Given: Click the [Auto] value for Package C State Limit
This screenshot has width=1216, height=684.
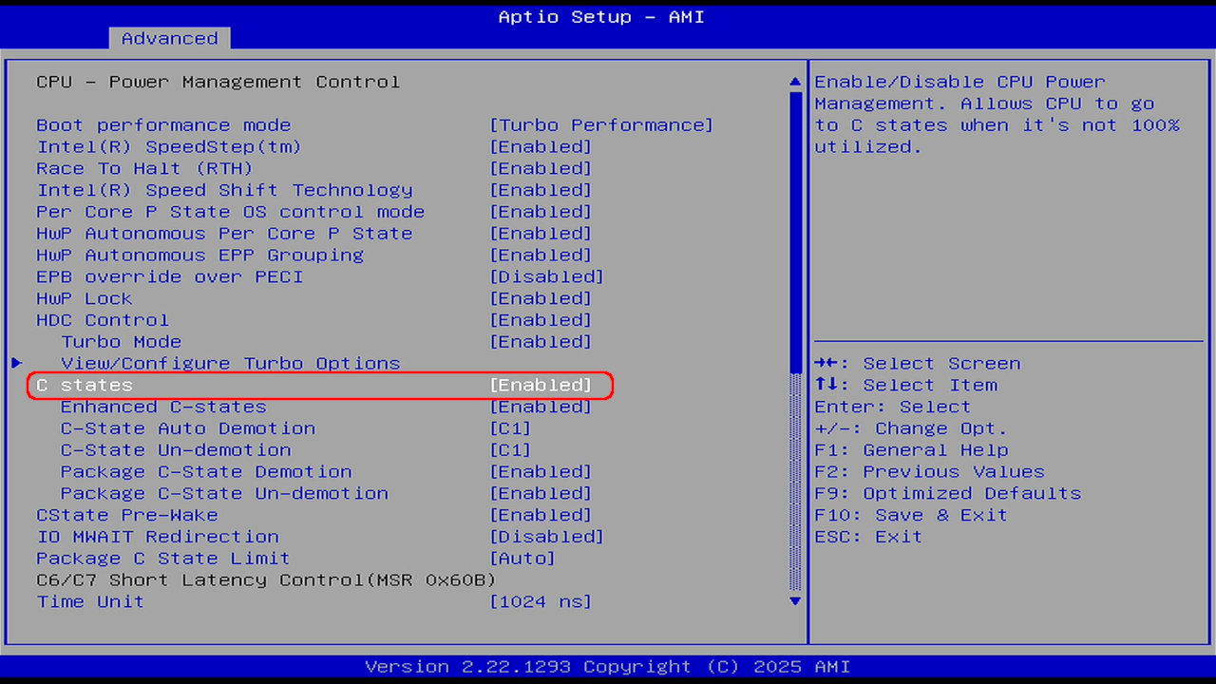Looking at the screenshot, I should tap(522, 559).
